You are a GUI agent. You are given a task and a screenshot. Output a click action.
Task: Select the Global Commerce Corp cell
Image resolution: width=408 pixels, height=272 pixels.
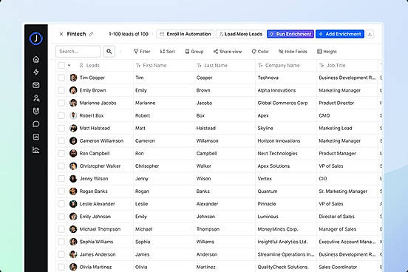[x=286, y=103]
